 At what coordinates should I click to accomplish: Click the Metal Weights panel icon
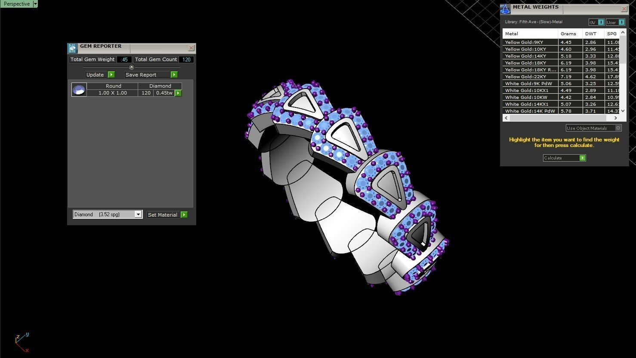505,9
